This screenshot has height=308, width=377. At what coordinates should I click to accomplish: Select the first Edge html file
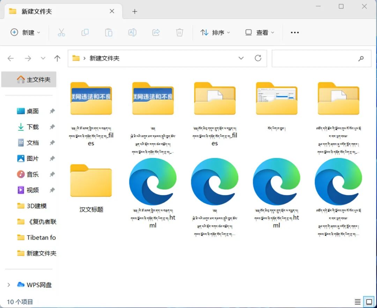pos(153,181)
